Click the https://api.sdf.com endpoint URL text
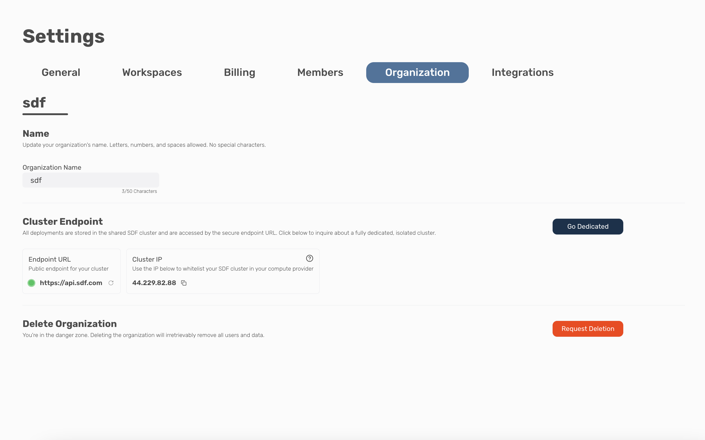The height and width of the screenshot is (440, 705). [x=71, y=283]
